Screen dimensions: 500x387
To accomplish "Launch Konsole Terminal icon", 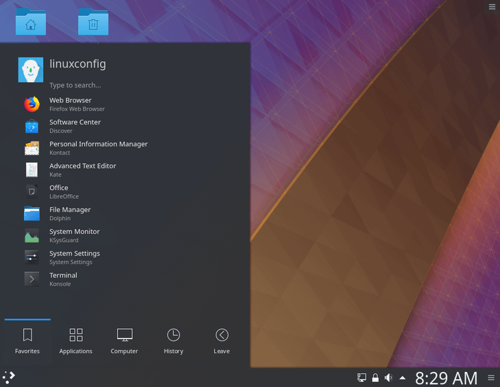I will click(x=32, y=280).
